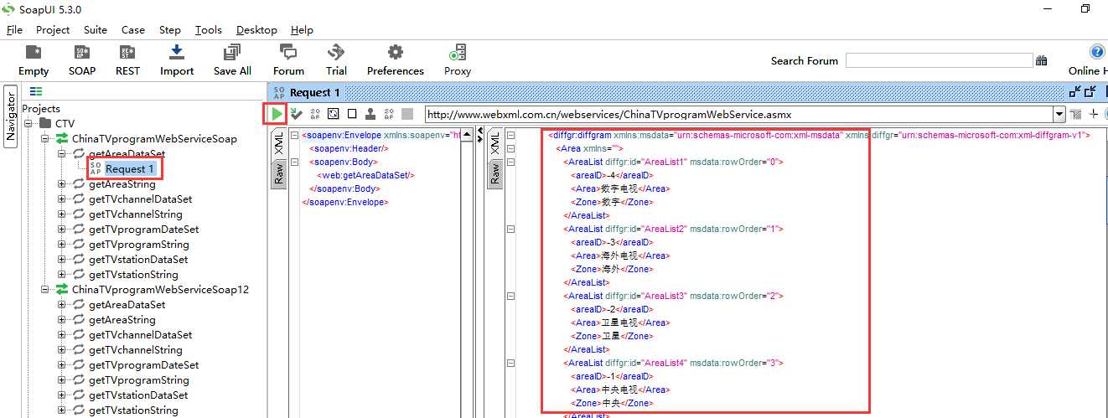The image size is (1108, 418).
Task: Expand first getTVchannelDataSet operation node
Action: point(62,199)
